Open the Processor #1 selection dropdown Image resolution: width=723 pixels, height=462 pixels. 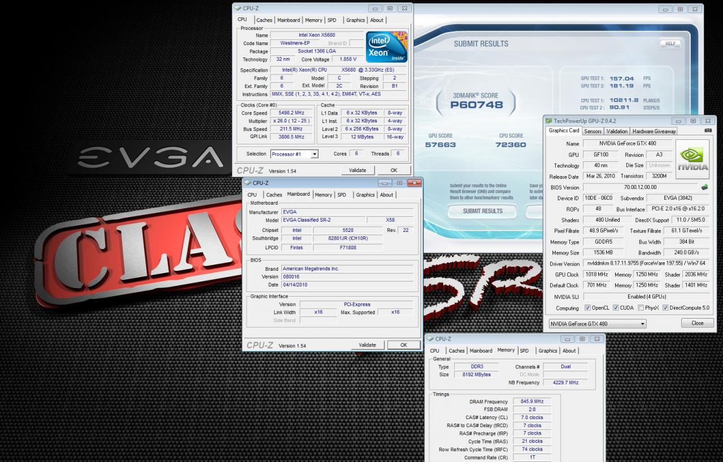coord(294,154)
